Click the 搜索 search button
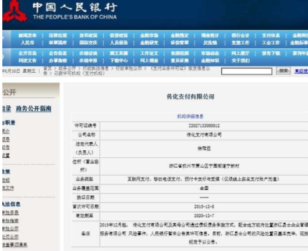This screenshot has width=308, height=251. 283,70
